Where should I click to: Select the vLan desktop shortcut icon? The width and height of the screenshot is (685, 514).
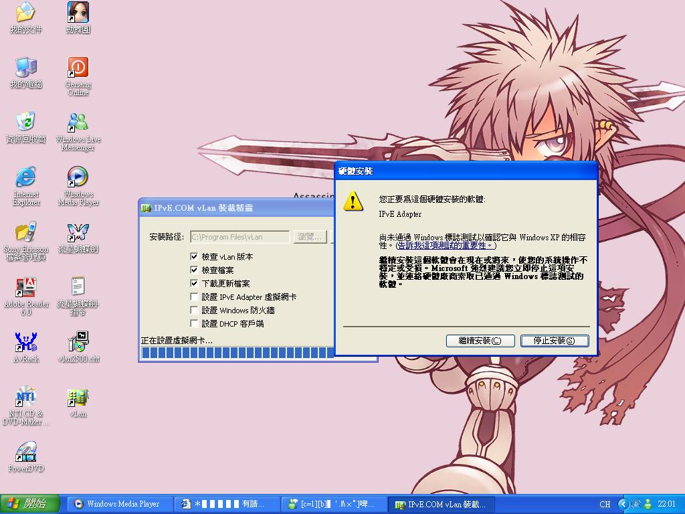78,398
